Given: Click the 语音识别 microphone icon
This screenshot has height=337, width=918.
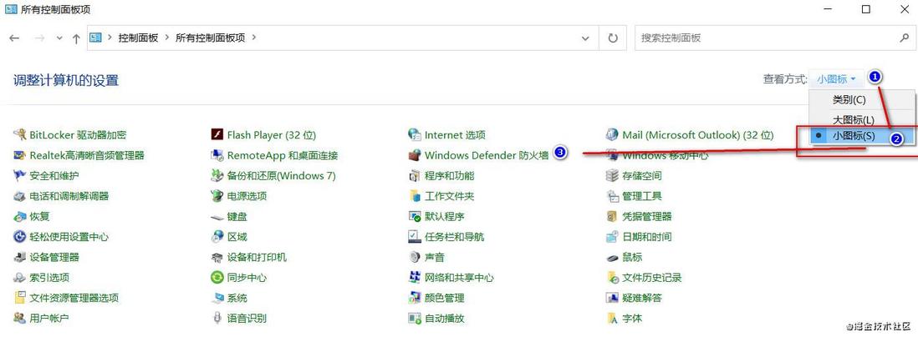Looking at the screenshot, I should [x=217, y=319].
